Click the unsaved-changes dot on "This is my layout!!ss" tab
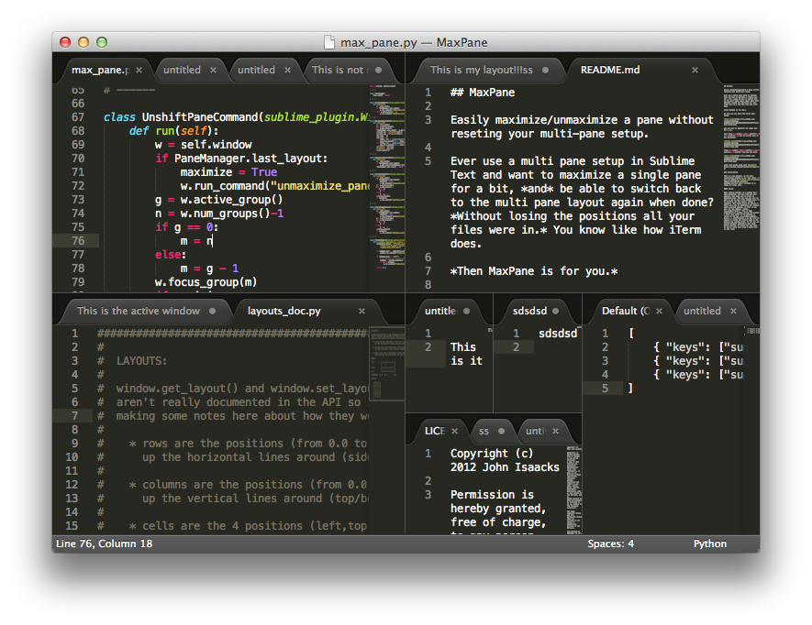Viewport: 812px width, 625px height. pyautogui.click(x=545, y=70)
